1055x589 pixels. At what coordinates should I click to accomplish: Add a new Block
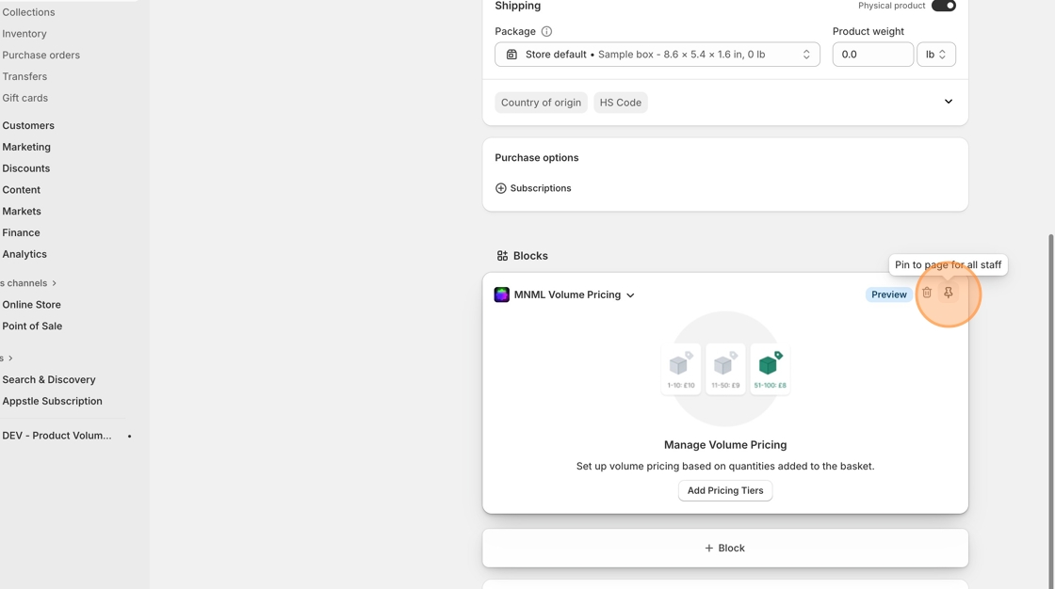click(x=724, y=548)
